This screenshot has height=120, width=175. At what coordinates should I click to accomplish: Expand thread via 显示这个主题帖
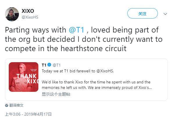tap(56, 94)
